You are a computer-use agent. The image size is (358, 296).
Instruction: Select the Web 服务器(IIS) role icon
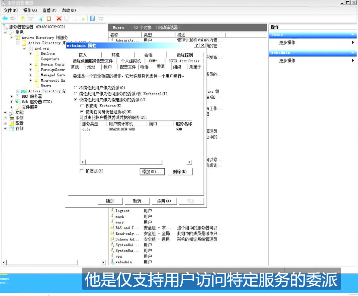tap(18, 102)
